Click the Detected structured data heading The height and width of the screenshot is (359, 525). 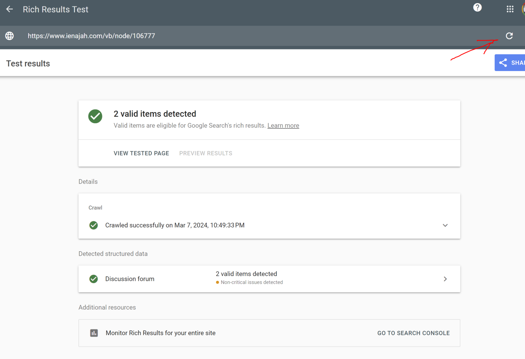113,254
